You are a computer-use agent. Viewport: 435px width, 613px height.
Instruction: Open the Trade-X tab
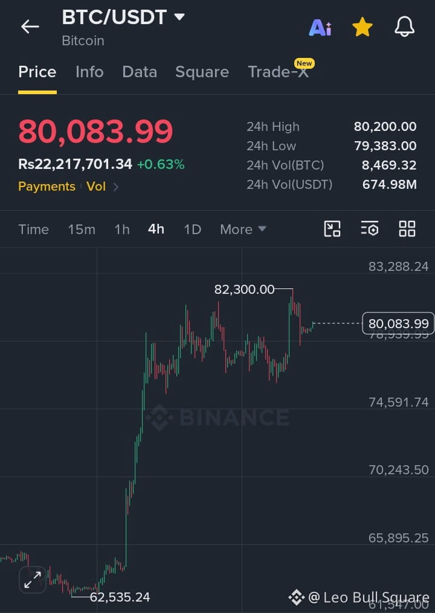point(279,72)
